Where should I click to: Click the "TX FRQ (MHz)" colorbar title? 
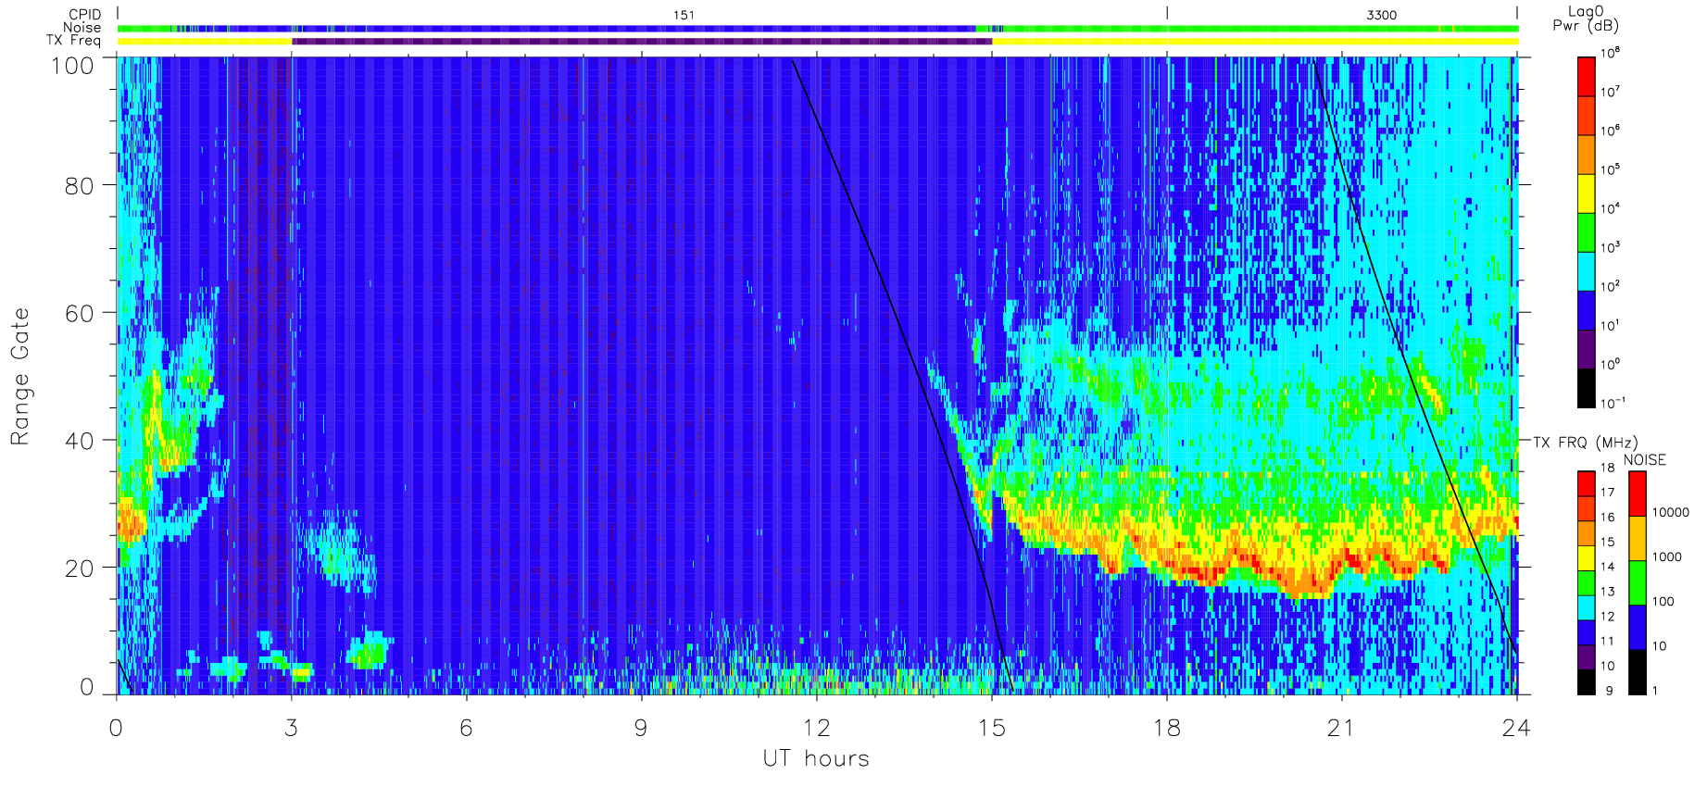click(1586, 443)
